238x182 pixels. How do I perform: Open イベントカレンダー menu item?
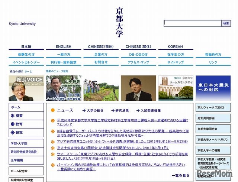click(x=26, y=62)
